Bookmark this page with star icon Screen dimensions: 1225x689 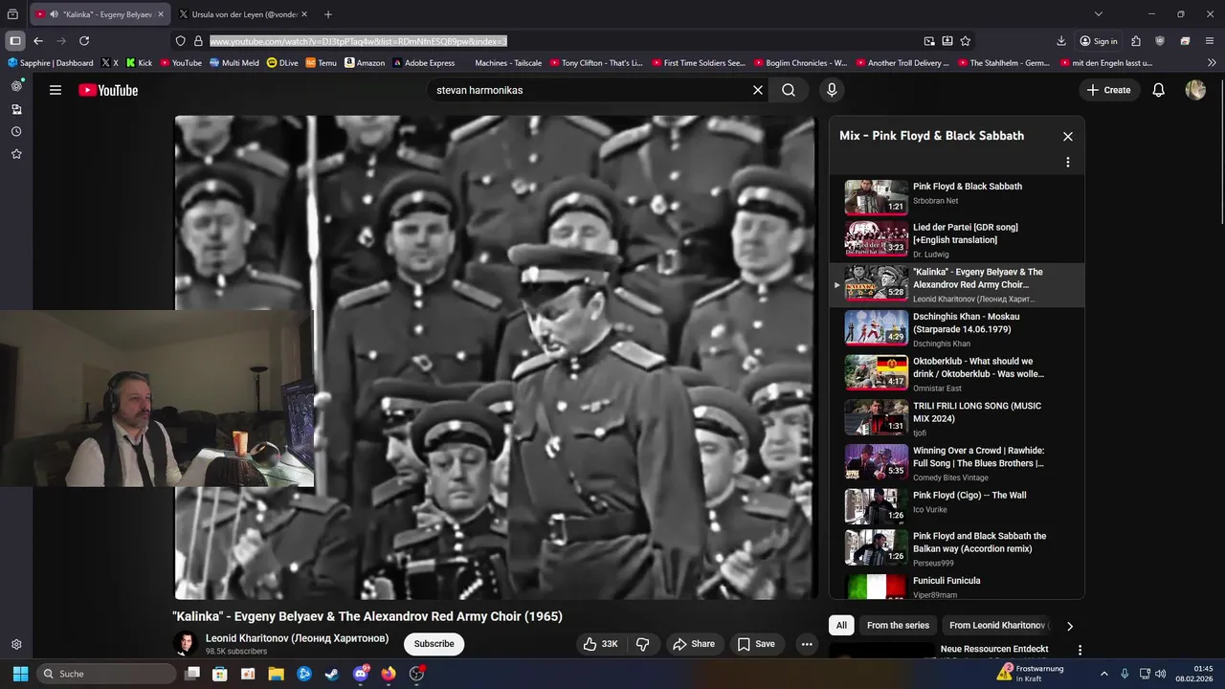(x=966, y=41)
